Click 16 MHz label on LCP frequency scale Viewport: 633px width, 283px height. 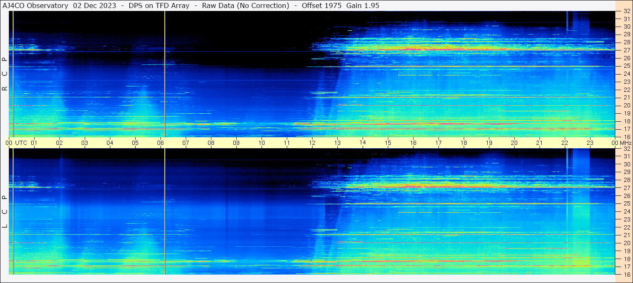(626, 274)
